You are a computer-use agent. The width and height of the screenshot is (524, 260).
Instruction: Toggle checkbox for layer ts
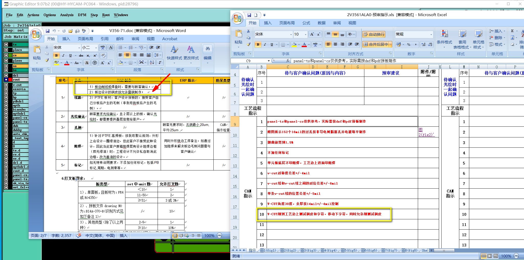pos(6,45)
